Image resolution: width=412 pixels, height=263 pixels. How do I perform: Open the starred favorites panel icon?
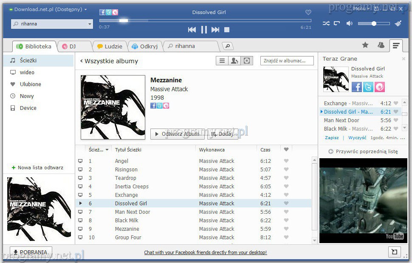coord(365,45)
